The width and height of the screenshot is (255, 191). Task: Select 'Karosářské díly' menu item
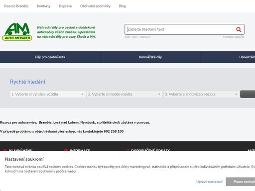coord(150,57)
